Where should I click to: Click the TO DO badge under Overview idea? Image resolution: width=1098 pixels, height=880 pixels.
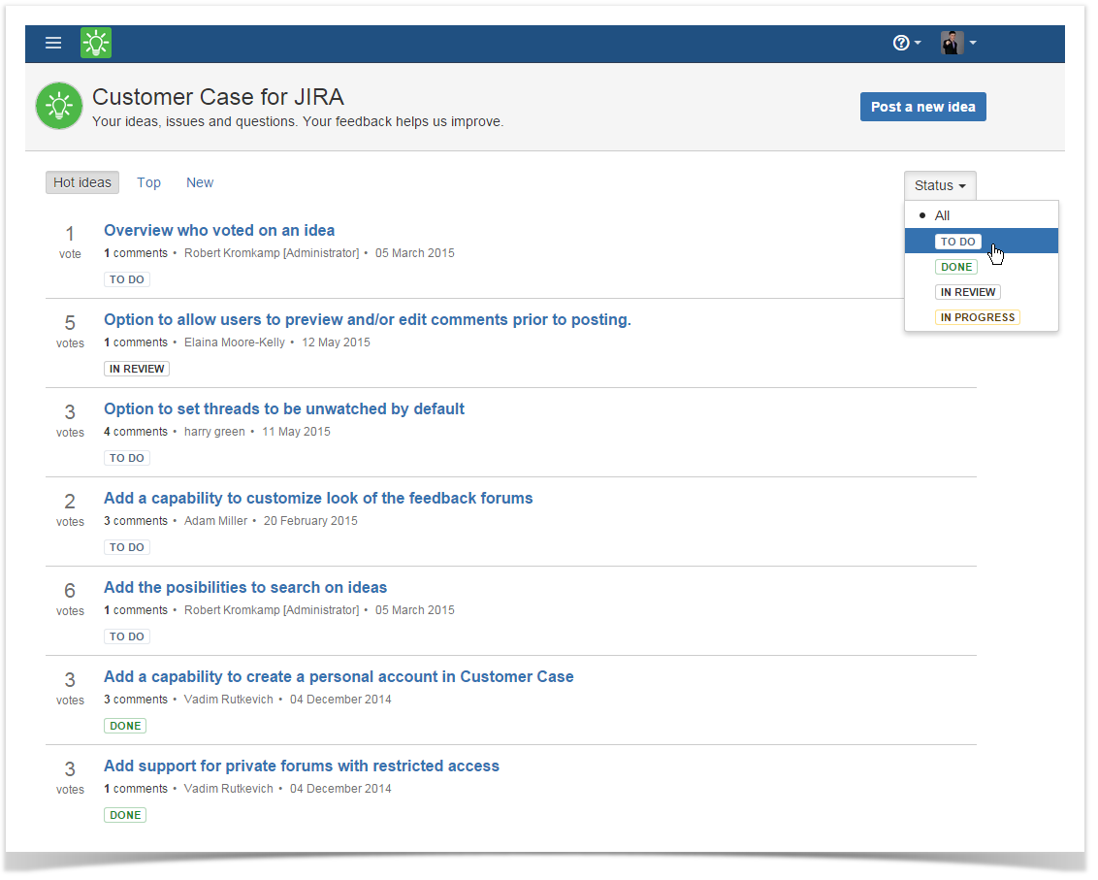coord(127,279)
